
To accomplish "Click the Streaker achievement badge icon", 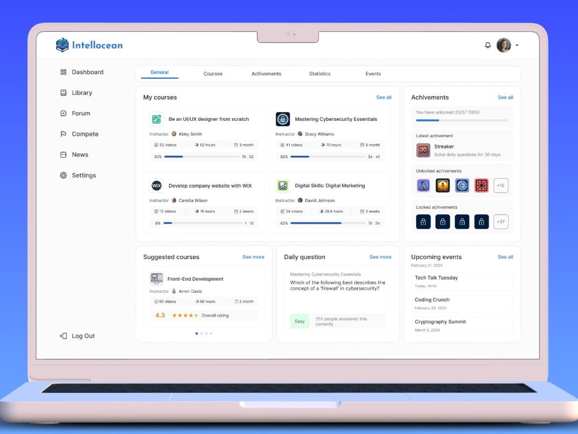I will click(x=423, y=150).
